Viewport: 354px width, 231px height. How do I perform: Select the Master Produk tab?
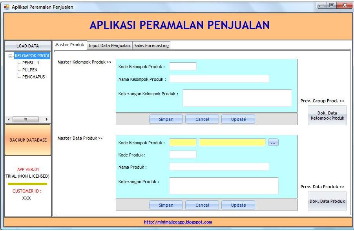[69, 45]
